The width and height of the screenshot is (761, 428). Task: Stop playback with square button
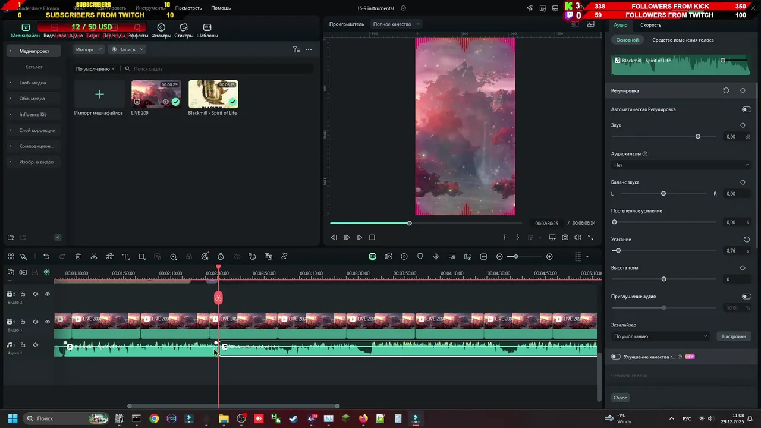[372, 237]
